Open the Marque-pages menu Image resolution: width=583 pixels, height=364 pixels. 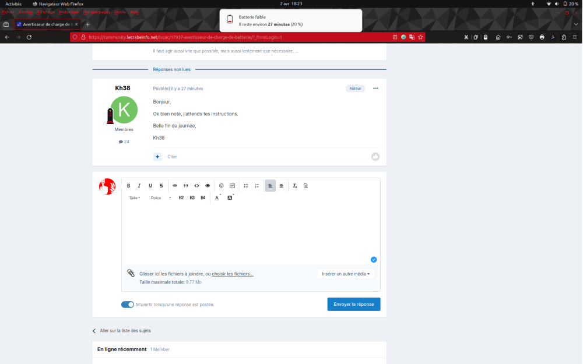97,12
